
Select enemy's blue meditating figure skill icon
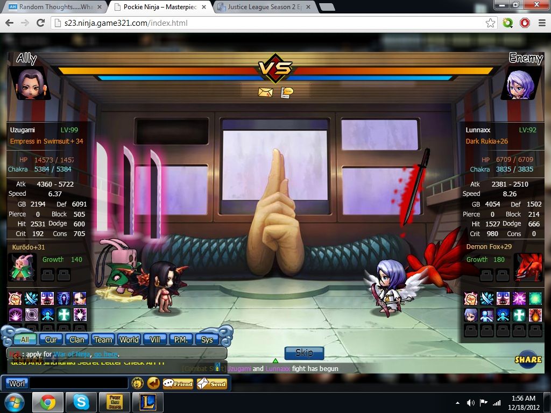[503, 315]
